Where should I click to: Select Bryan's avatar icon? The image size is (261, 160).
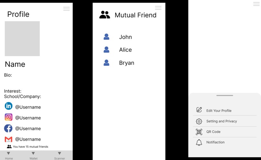click(106, 63)
